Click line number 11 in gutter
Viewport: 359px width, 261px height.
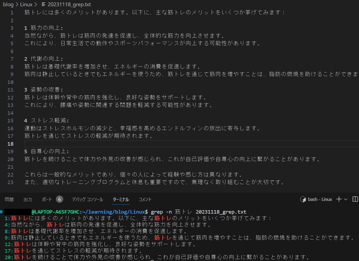[10, 90]
